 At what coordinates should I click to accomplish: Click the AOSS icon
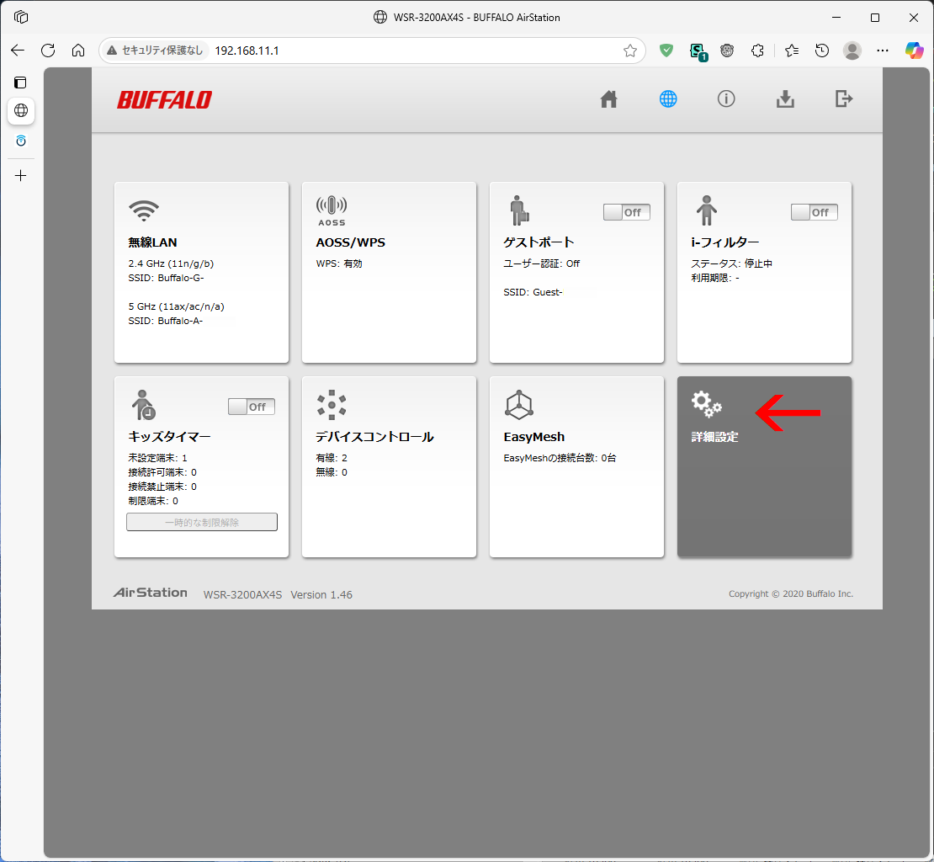point(332,211)
